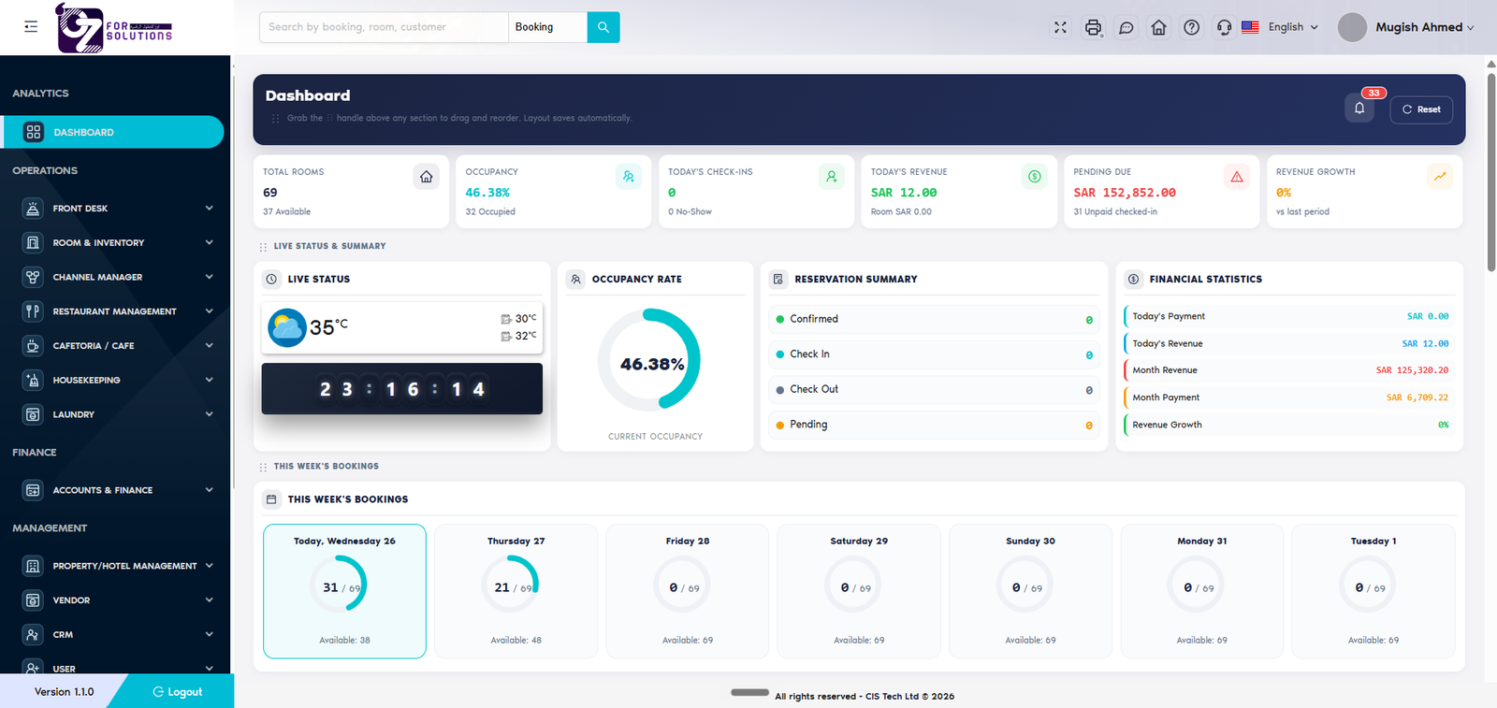Click the Today's Revenue dollar icon
The width and height of the screenshot is (1497, 708).
(x=1034, y=177)
